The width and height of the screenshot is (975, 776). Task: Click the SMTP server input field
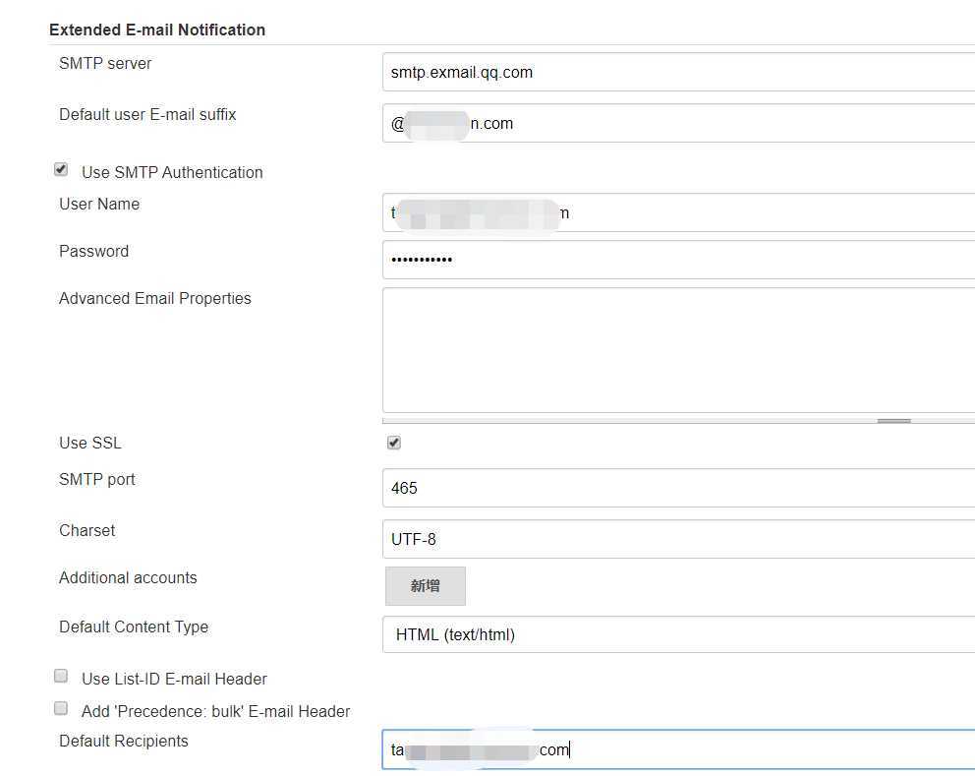(678, 72)
